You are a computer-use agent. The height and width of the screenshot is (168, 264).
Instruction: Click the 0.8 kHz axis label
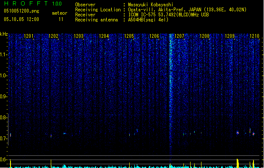coord(3,118)
